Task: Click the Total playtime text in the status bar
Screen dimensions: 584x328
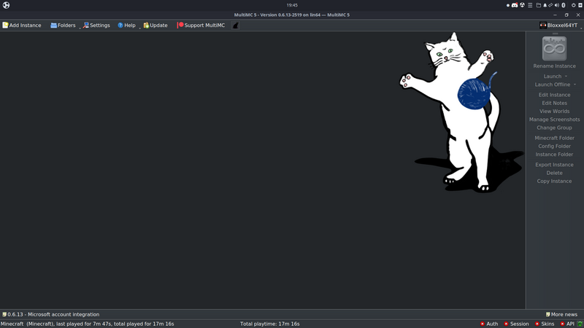Action: pyautogui.click(x=269, y=324)
